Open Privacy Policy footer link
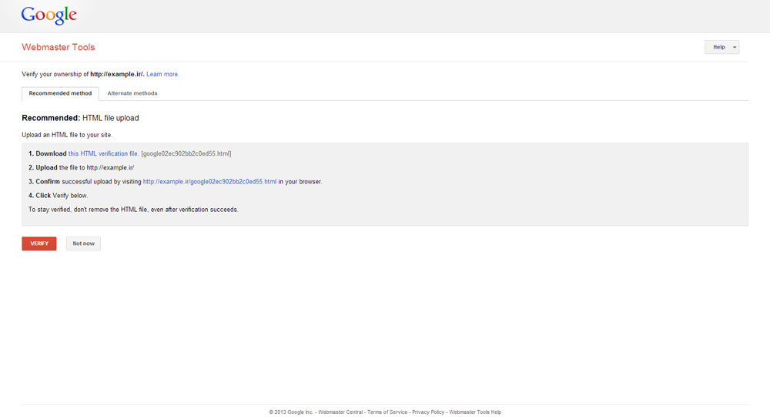Image resolution: width=770 pixels, height=417 pixels. (x=428, y=412)
